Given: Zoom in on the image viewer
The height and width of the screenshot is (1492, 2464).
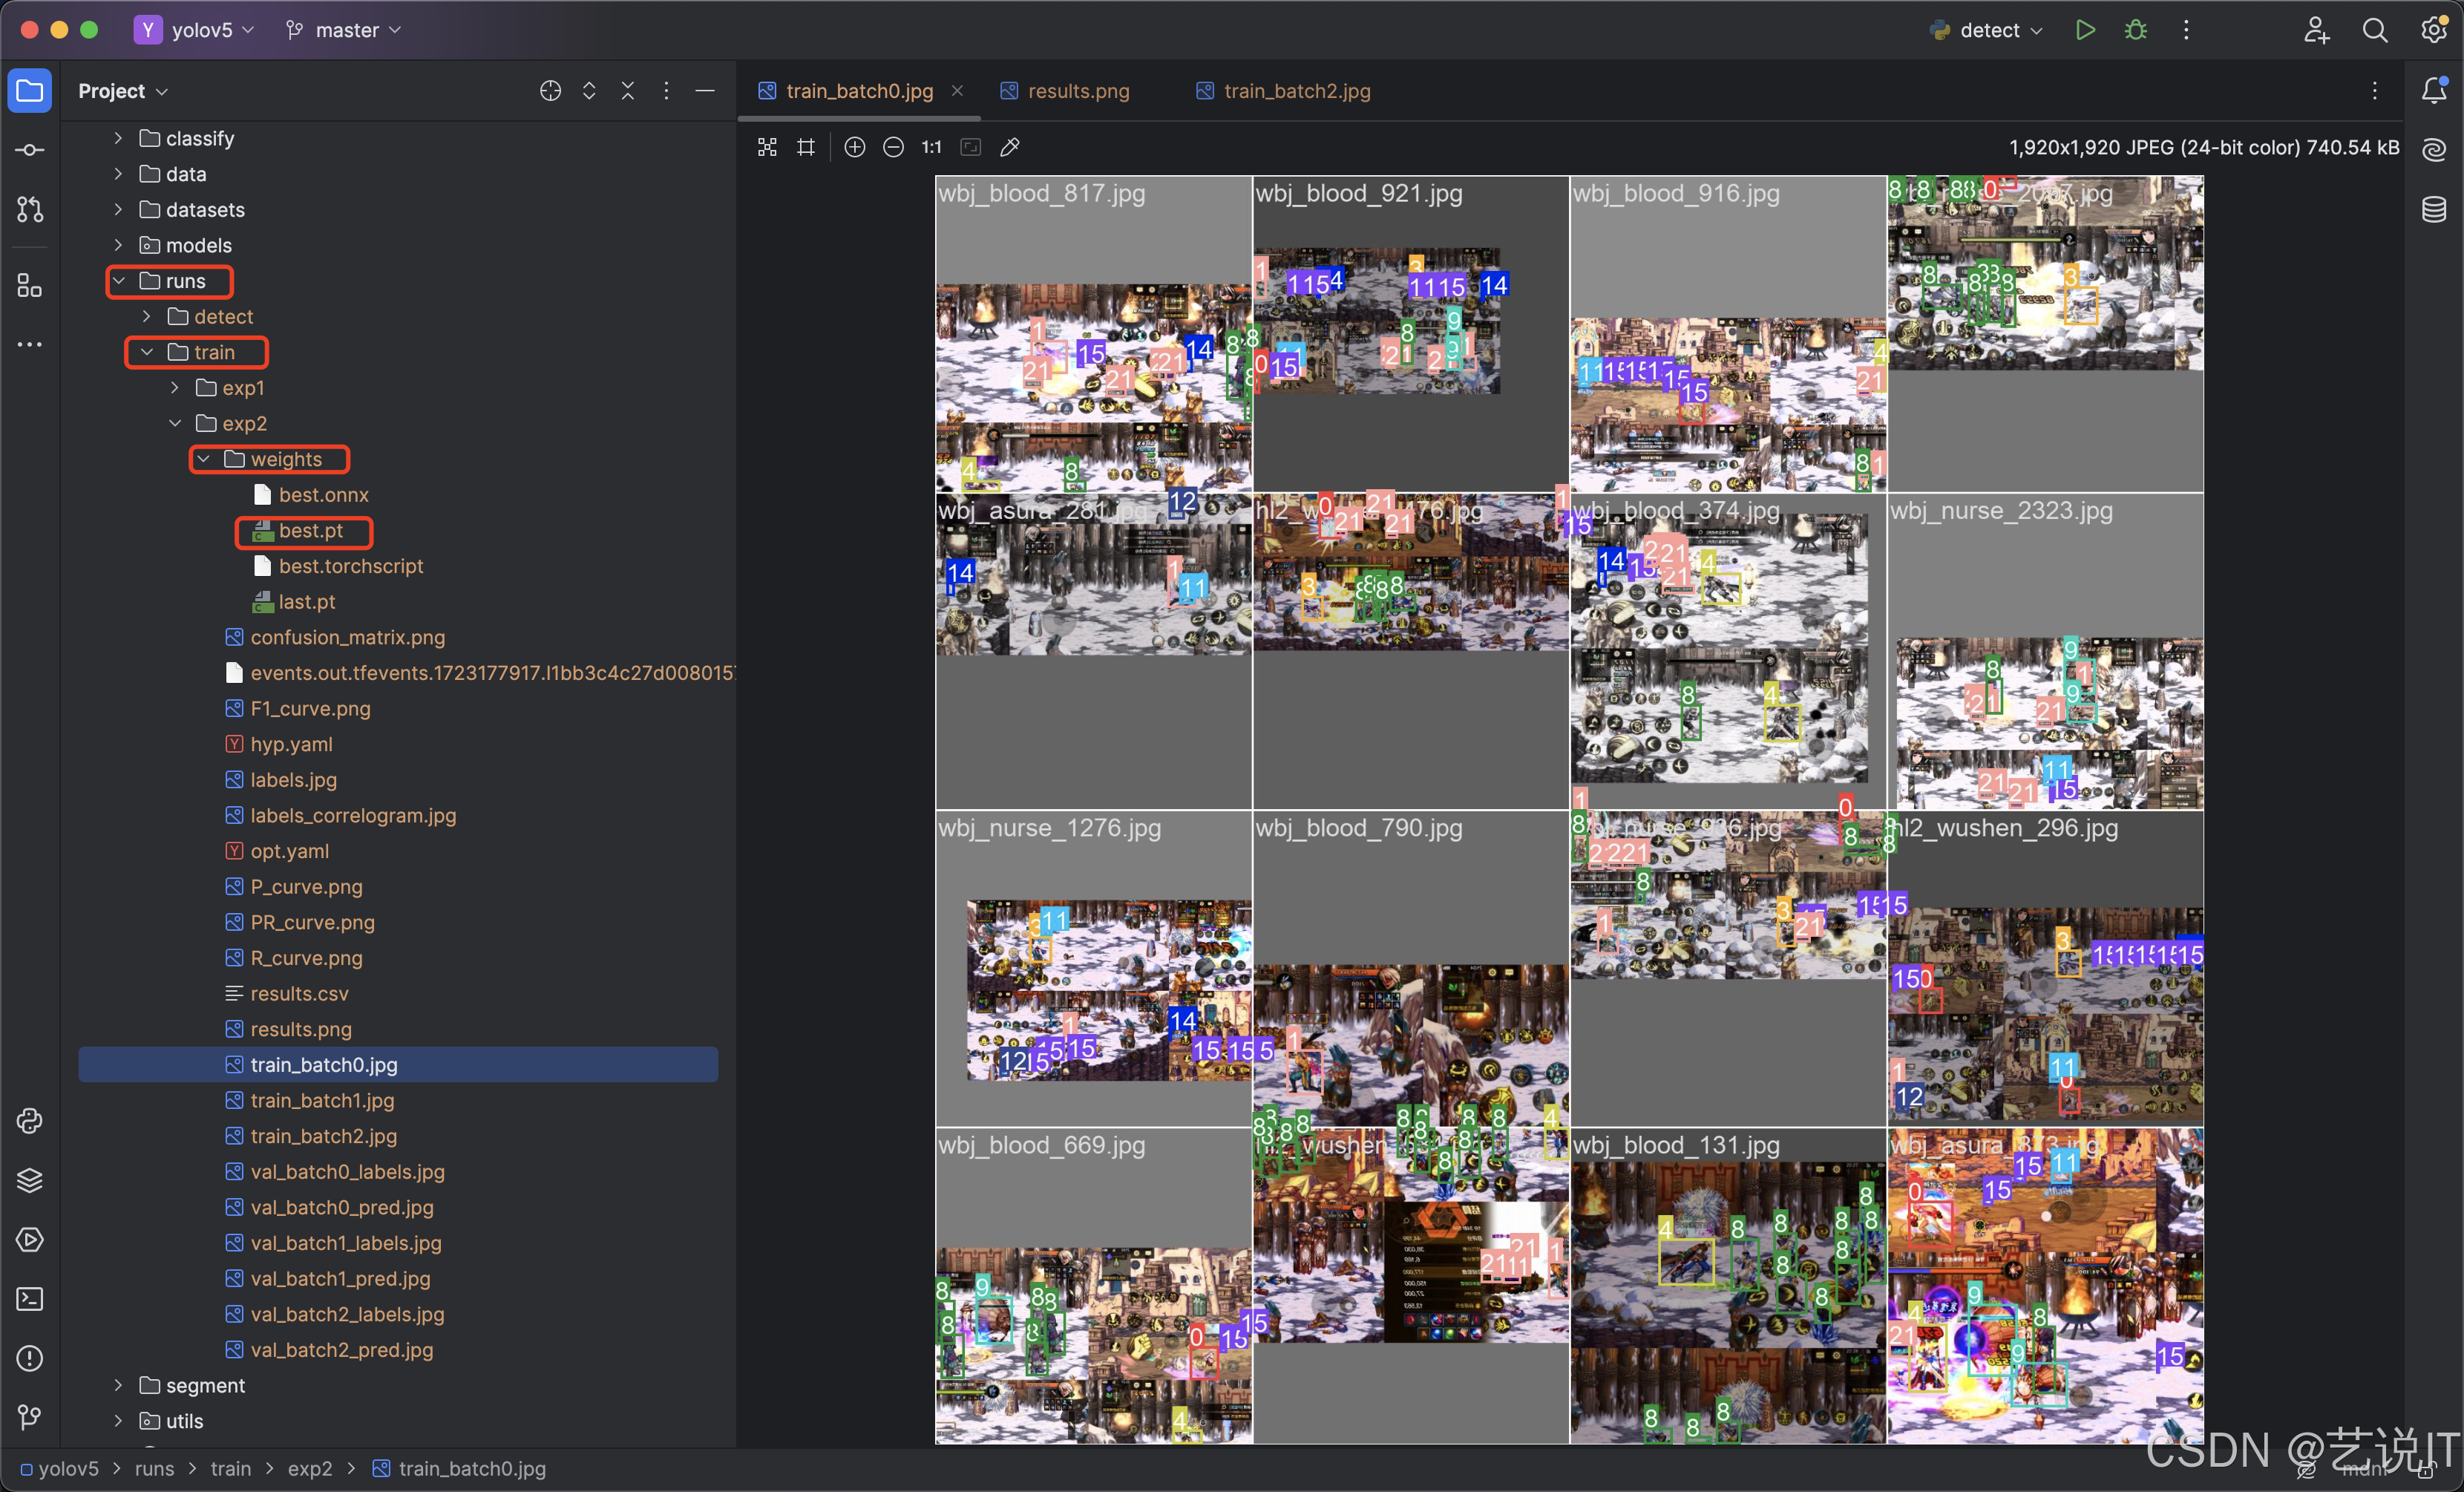Looking at the screenshot, I should tap(854, 147).
